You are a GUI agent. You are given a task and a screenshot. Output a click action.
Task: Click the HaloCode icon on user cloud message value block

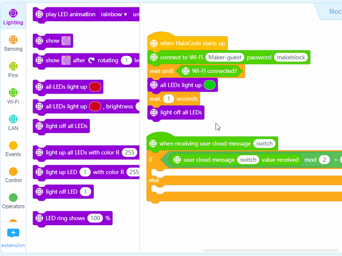tap(177, 160)
